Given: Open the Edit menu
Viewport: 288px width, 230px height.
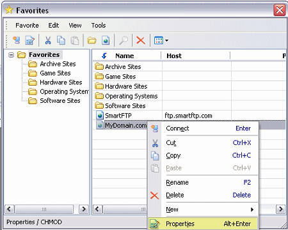Looking at the screenshot, I should click(x=54, y=26).
